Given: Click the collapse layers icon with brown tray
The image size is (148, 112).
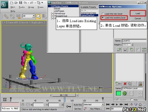Looking at the screenshot, I should click(140, 84).
